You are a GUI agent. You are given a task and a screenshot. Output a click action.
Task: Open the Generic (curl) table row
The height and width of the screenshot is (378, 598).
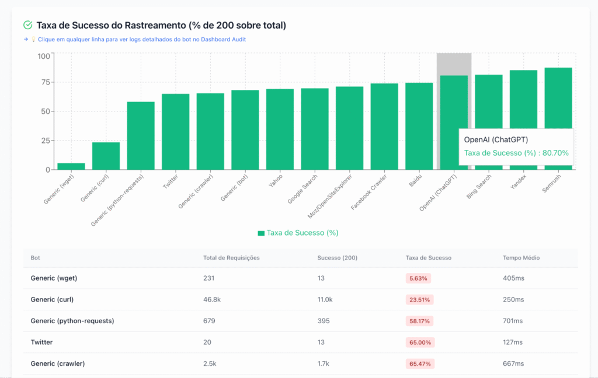coord(301,299)
